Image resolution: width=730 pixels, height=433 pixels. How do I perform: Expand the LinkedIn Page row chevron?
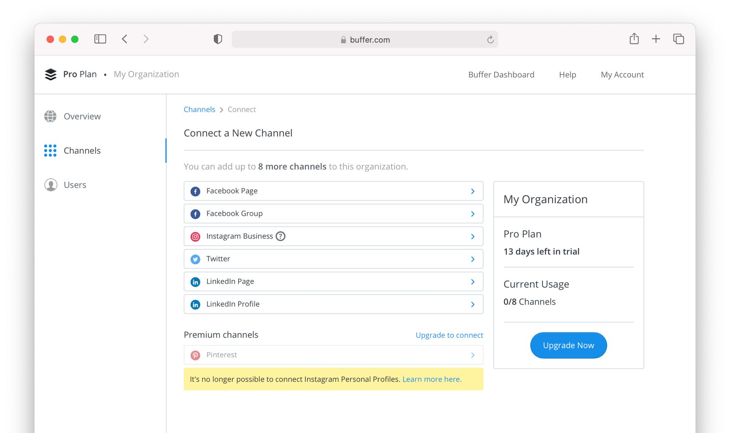tap(473, 281)
